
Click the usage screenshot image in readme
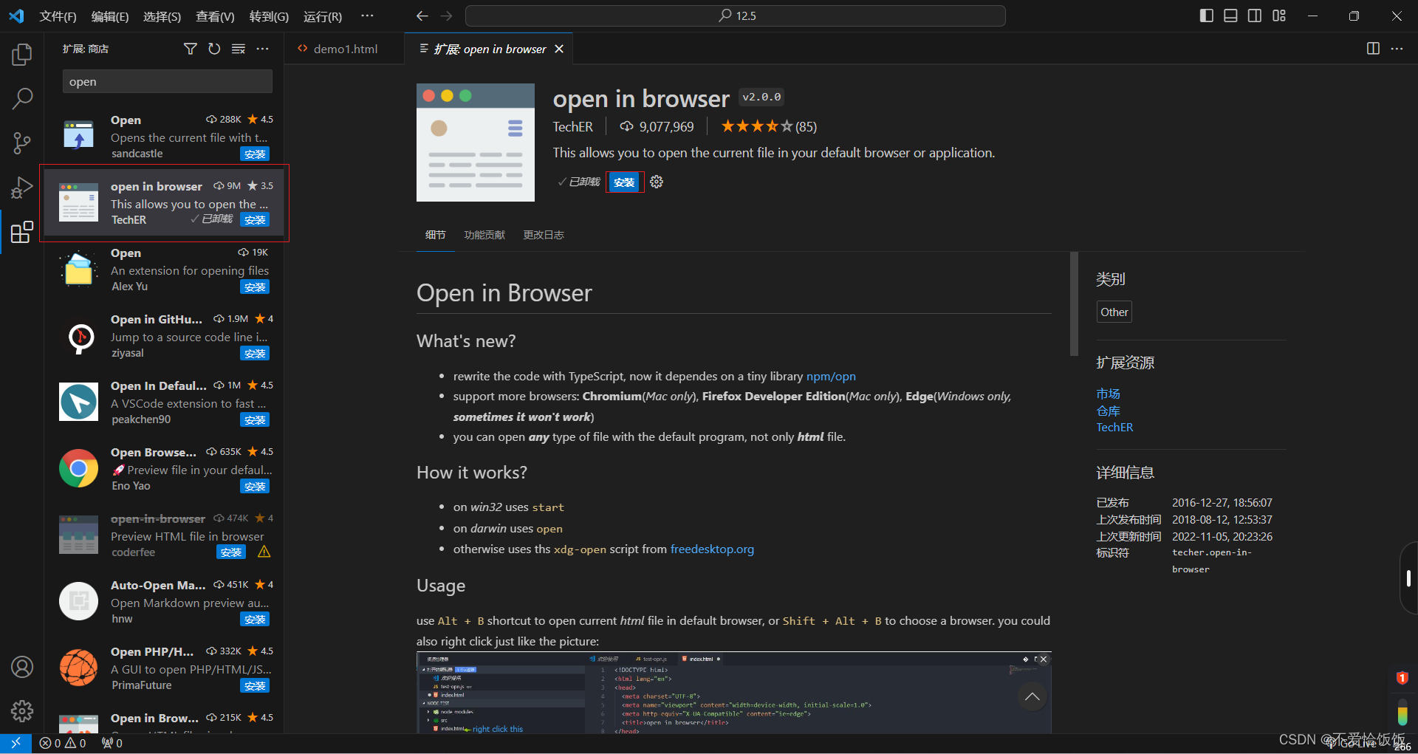[x=734, y=693]
